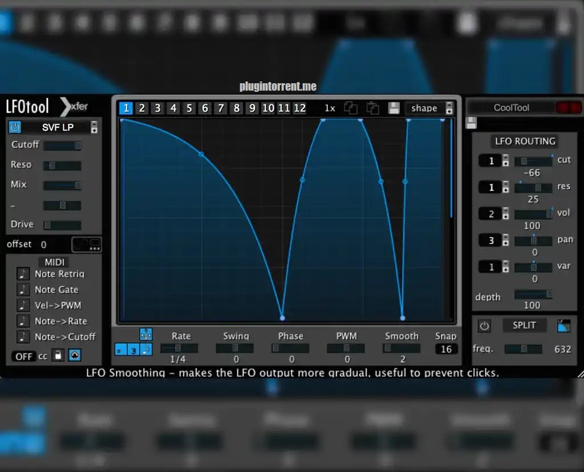Screen dimensions: 584x472
Task: Click the MIDI CC lock icon
Action: point(58,355)
